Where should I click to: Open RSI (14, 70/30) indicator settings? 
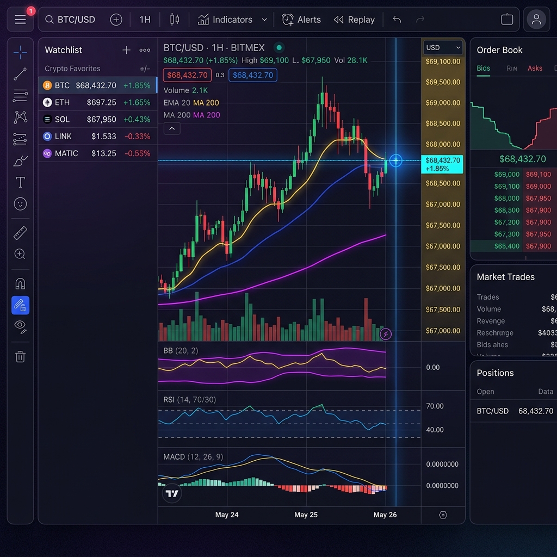(x=189, y=400)
